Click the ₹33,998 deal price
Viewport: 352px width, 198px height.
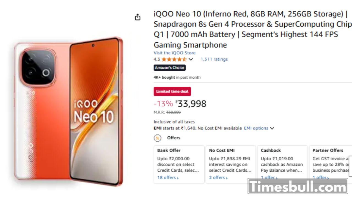tap(192, 104)
